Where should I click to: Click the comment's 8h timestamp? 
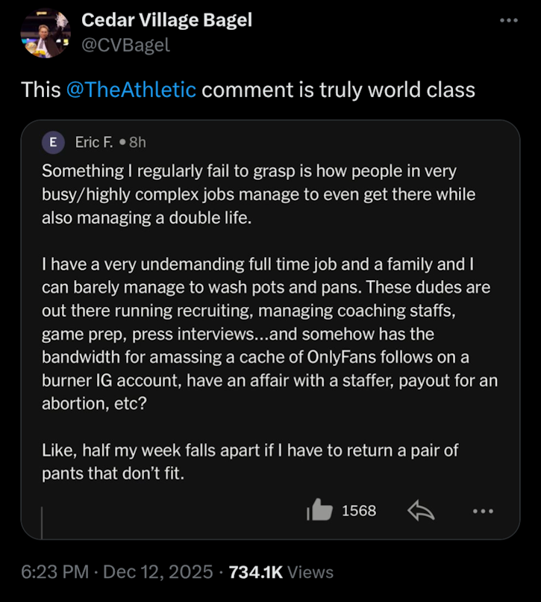coord(137,142)
